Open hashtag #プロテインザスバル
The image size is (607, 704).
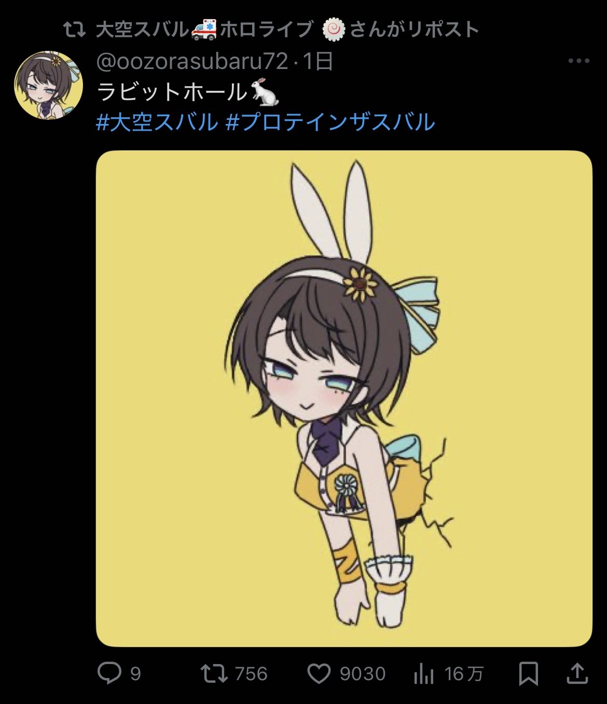[330, 122]
